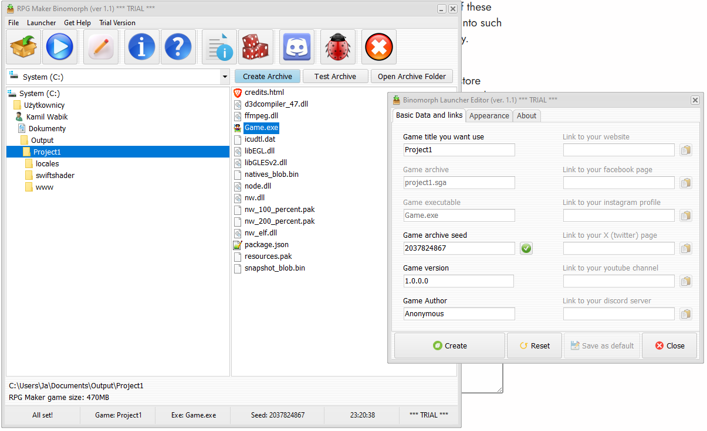Click the Open Archive Folder button
The image size is (707, 431).
[x=412, y=77]
